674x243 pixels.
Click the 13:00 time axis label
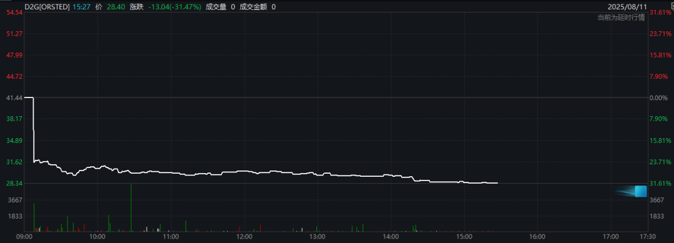point(317,237)
